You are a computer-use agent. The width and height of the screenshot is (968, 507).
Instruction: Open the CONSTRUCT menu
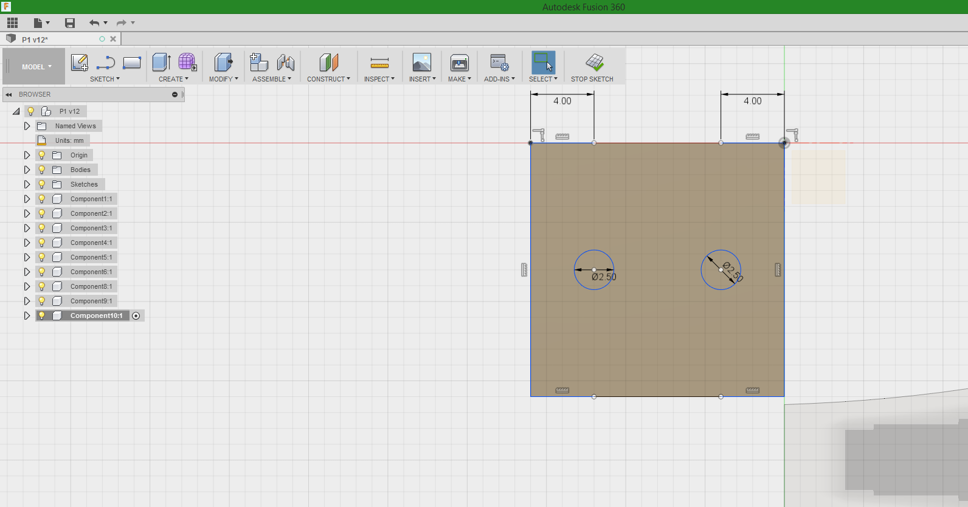pyautogui.click(x=328, y=79)
